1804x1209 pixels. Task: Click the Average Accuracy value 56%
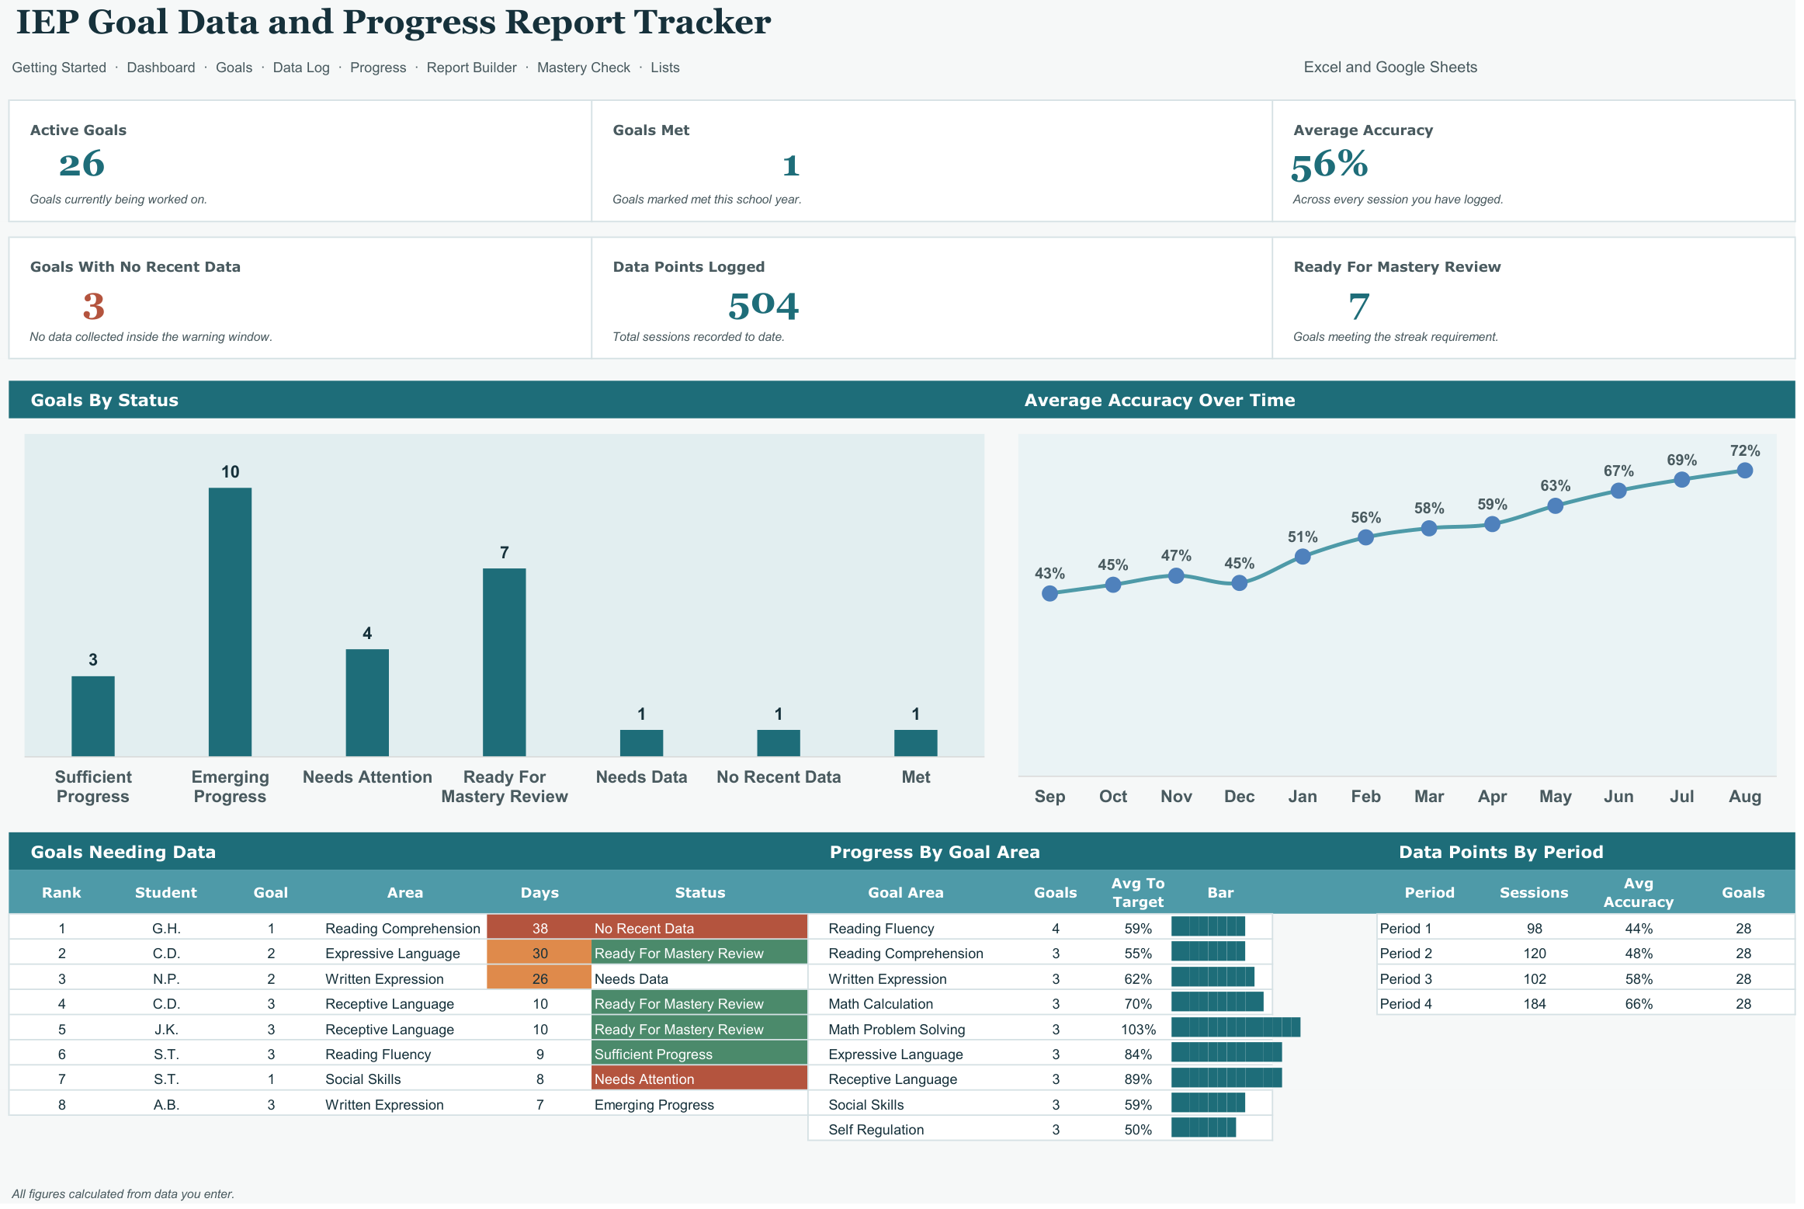click(1329, 165)
